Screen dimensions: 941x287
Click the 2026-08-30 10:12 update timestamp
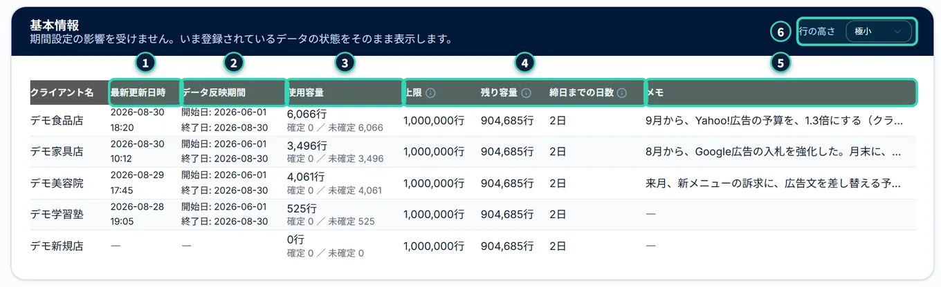[x=137, y=152]
